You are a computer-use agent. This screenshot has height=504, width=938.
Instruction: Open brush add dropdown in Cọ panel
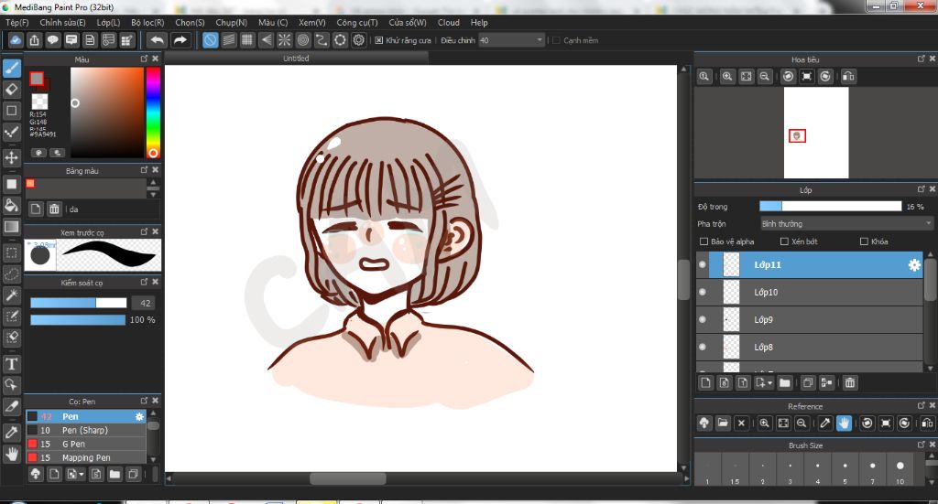(x=82, y=474)
